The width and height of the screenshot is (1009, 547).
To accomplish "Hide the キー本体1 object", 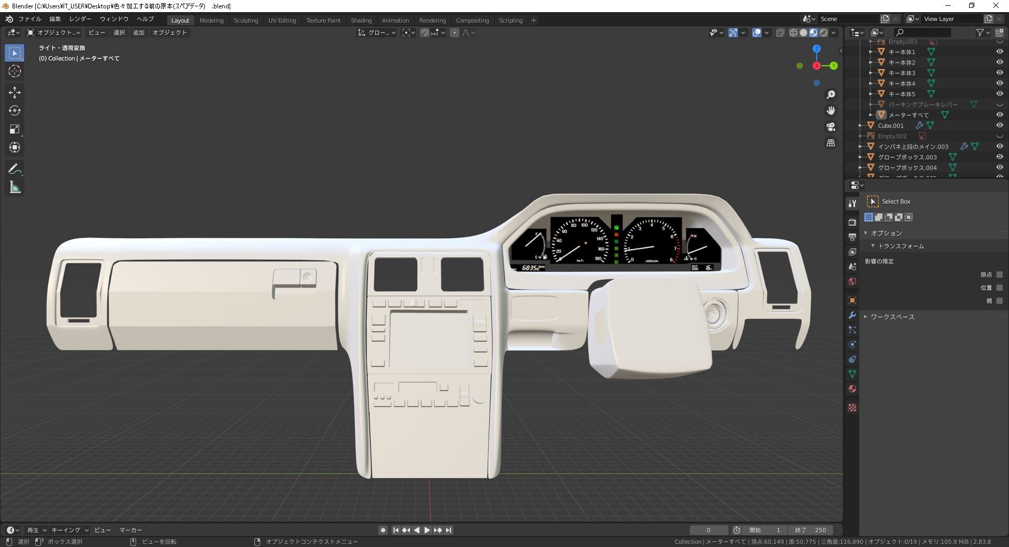I will click(x=1000, y=52).
